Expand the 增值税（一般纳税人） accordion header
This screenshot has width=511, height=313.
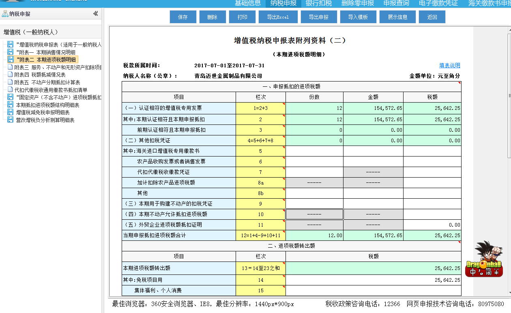(31, 32)
